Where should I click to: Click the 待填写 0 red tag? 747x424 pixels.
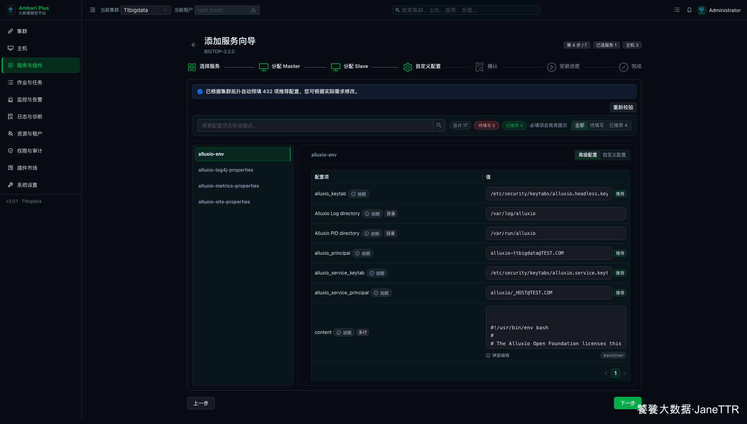[486, 125]
